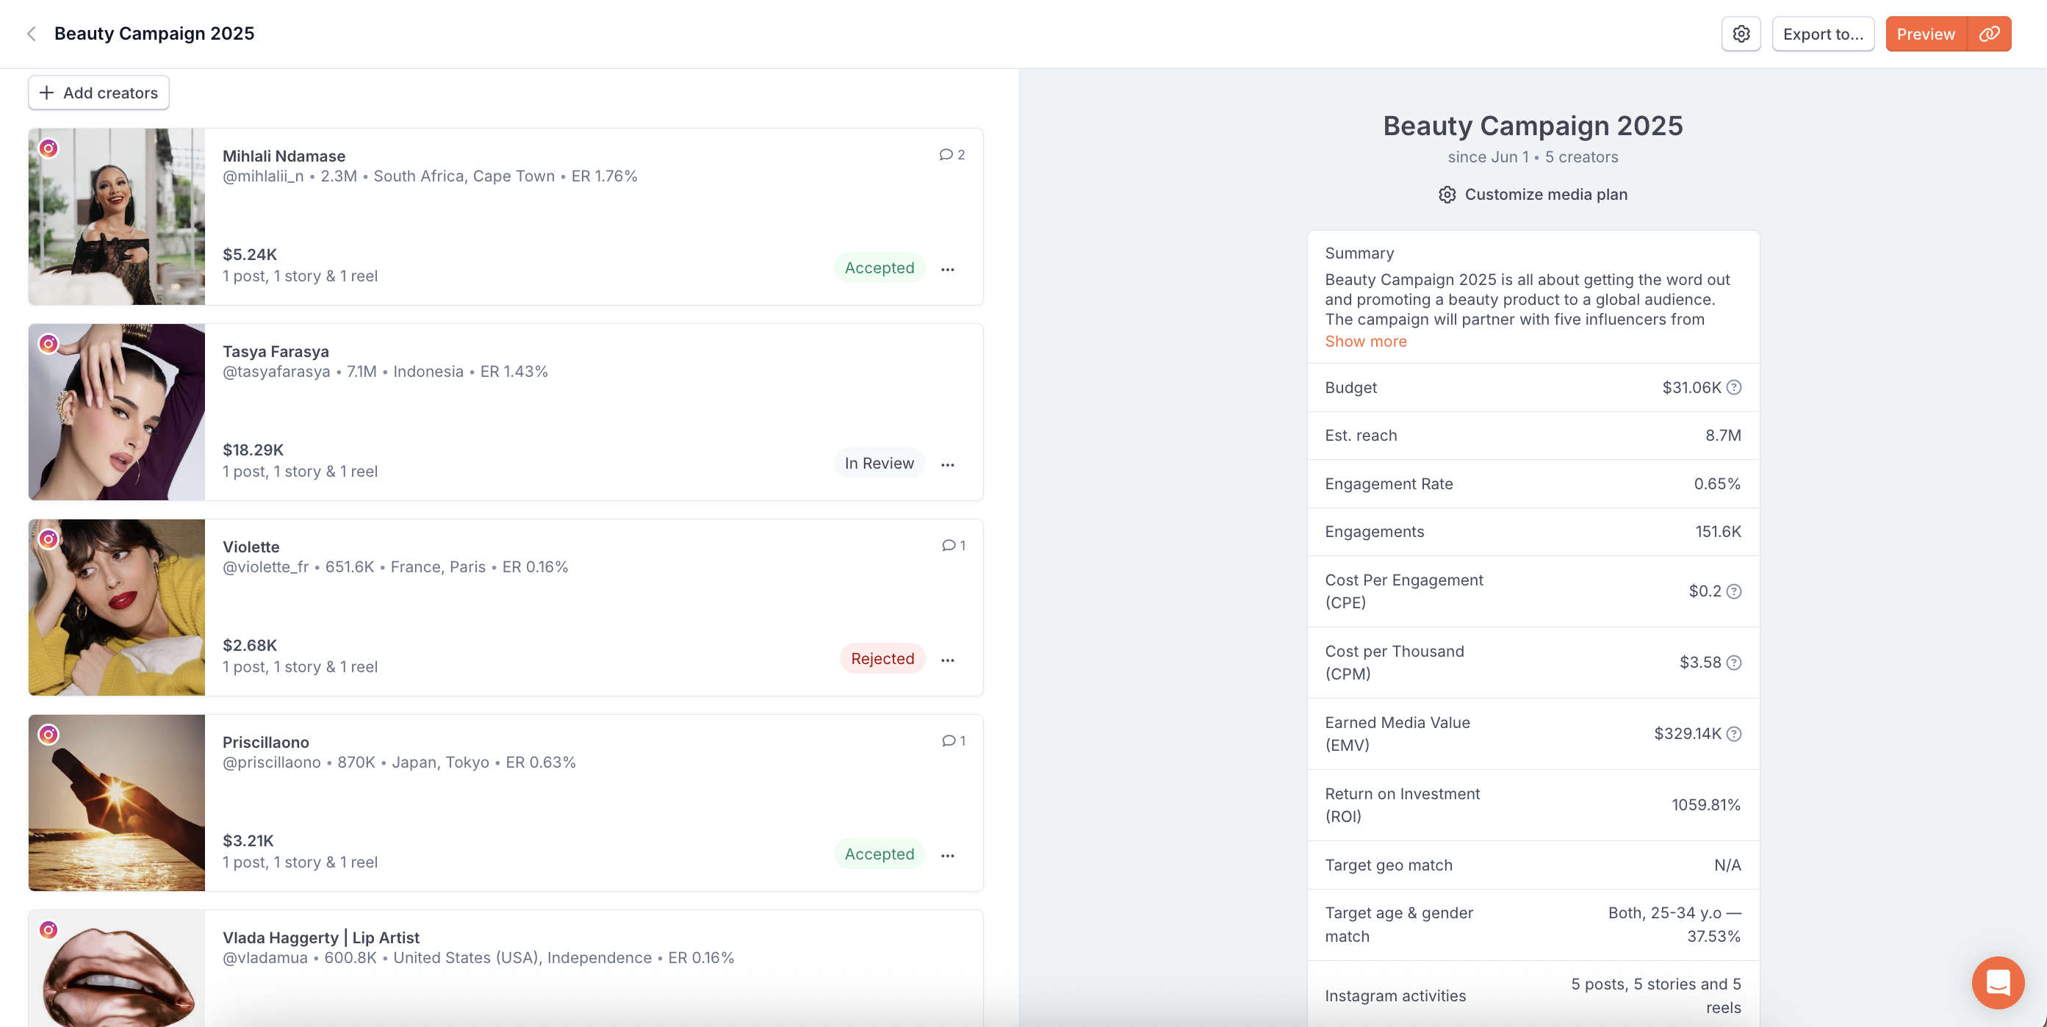2047x1027 pixels.
Task: Open Customize media plan link
Action: 1533,195
